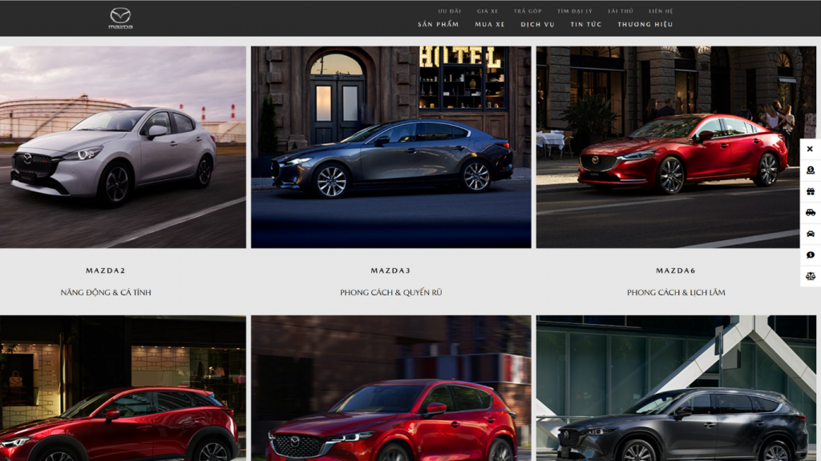Screen dimensions: 821x461
Task: Click the MAZDA3 model name label
Action: pos(390,270)
